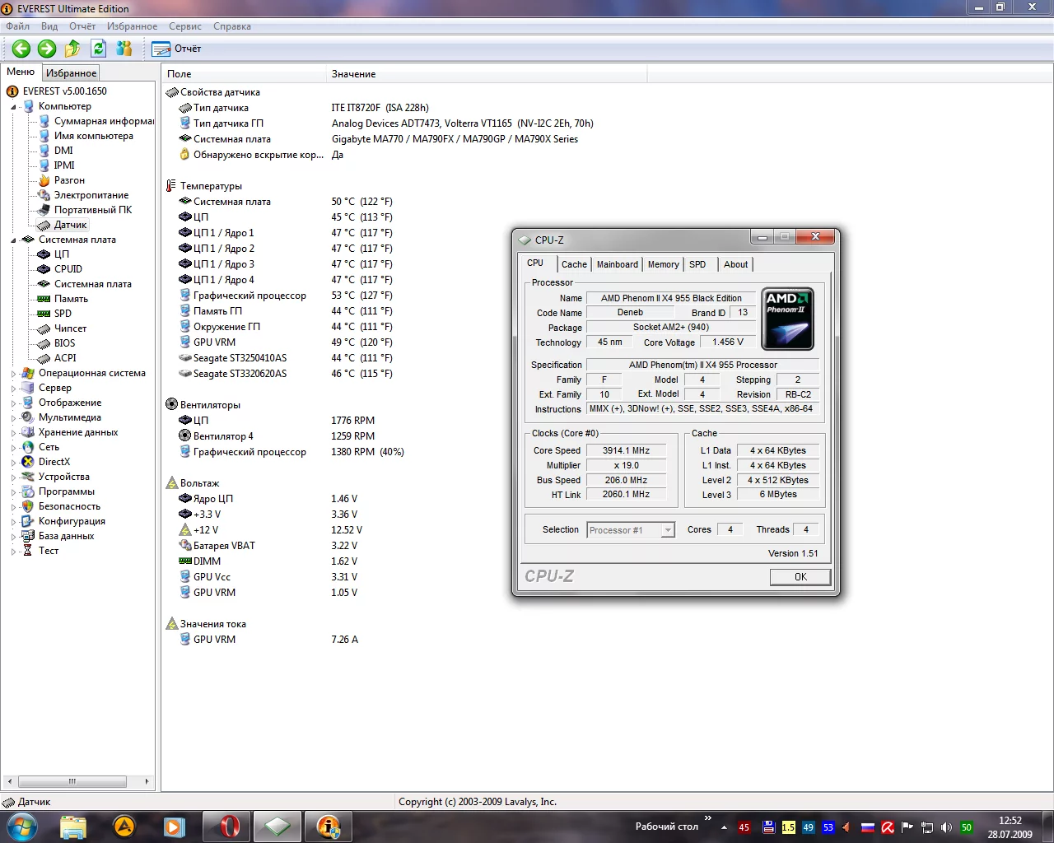Viewport: 1054px width, 843px height.
Task: Click the green Forward arrow toolbar icon
Action: (47, 49)
